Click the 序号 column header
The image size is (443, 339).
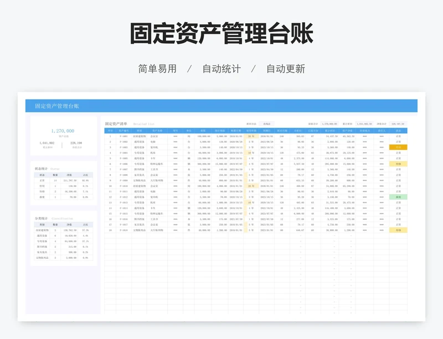pos(110,131)
